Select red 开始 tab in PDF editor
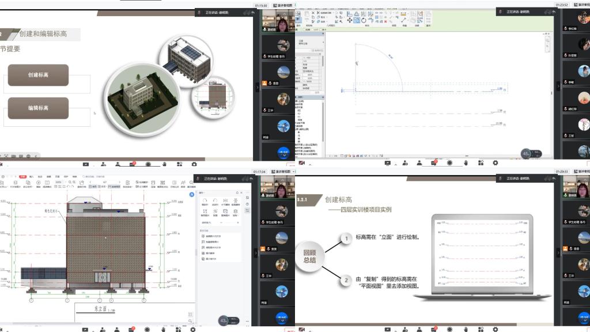The width and height of the screenshot is (590, 332). (22, 176)
